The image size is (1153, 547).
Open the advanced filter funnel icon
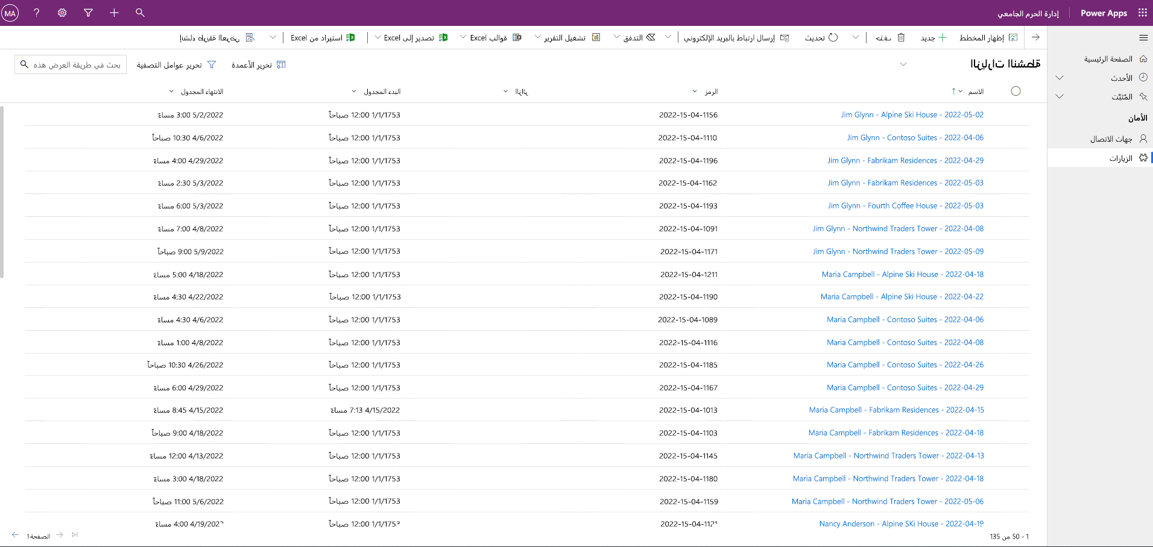[88, 13]
